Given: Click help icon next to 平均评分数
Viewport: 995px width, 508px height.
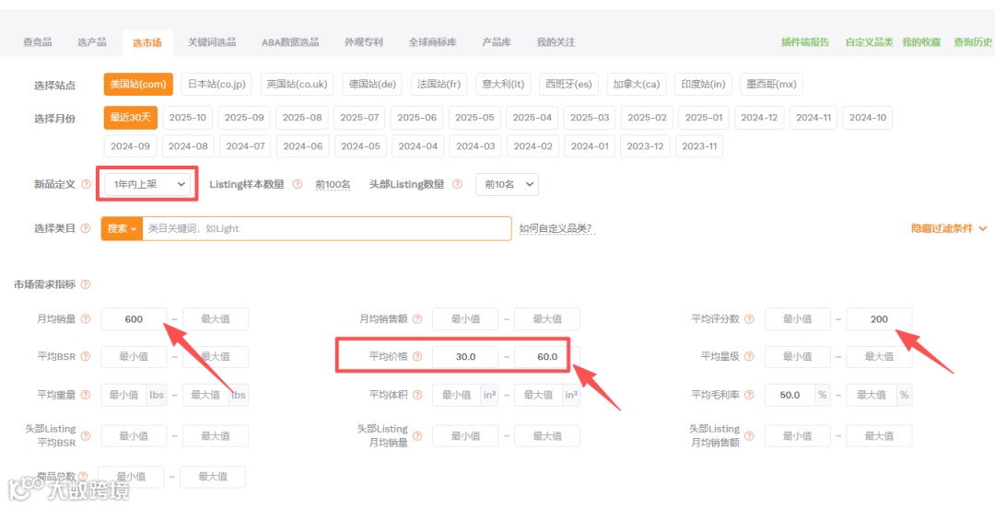Looking at the screenshot, I should (x=749, y=319).
